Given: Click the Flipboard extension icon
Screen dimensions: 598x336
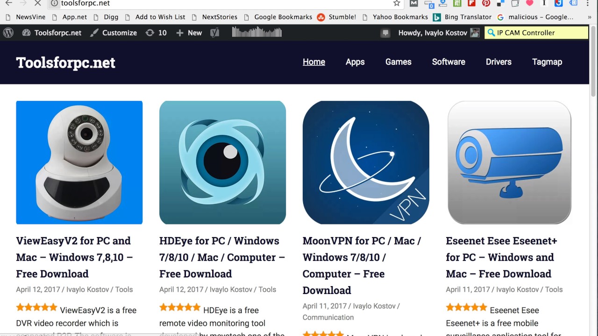Looking at the screenshot, I should [x=471, y=3].
